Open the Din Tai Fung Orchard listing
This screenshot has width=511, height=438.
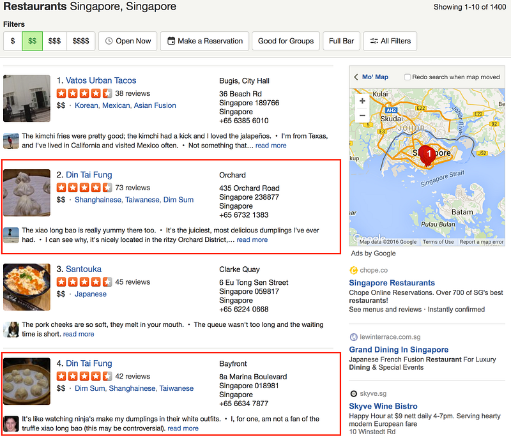pos(89,175)
